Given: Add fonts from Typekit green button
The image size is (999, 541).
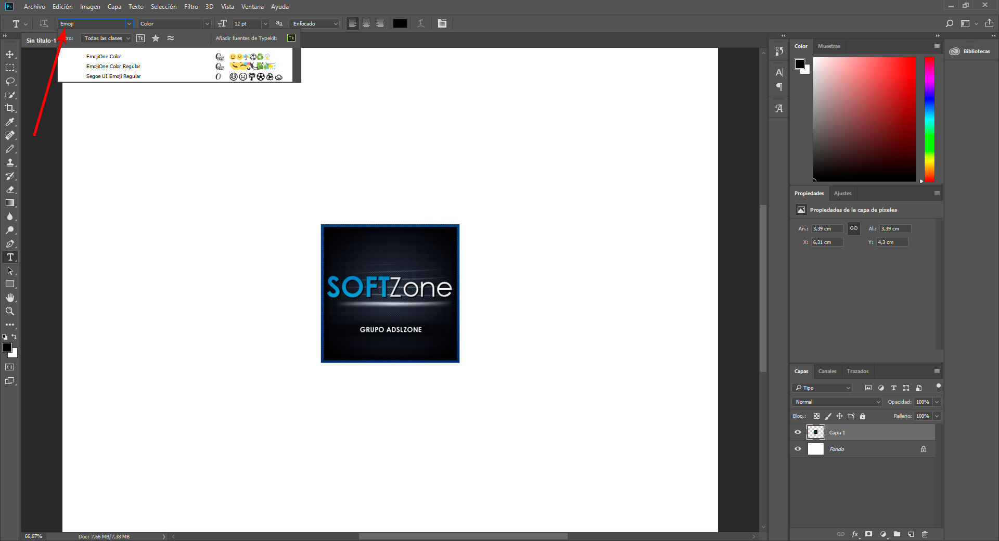Looking at the screenshot, I should click(x=291, y=38).
